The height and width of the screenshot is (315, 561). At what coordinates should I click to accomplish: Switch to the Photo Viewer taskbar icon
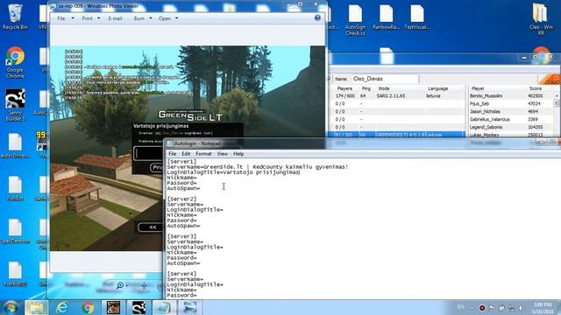189,307
